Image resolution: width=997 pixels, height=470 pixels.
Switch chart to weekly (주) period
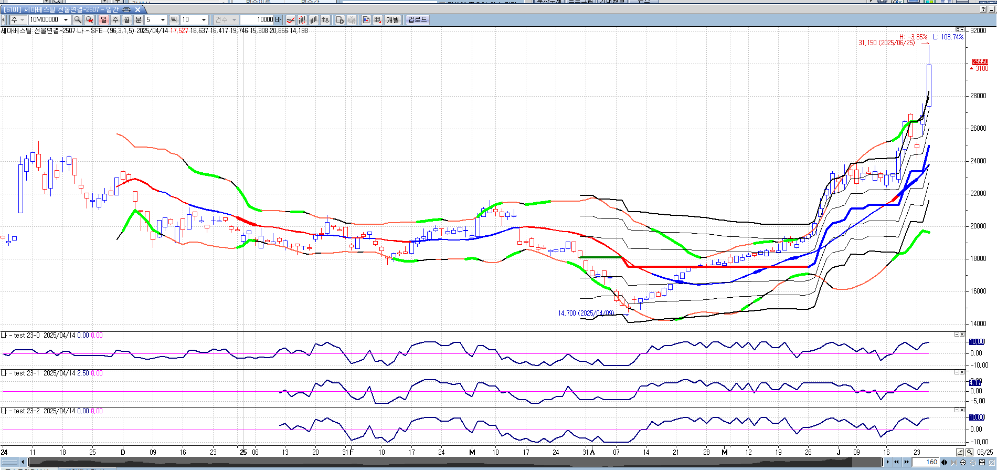tap(115, 20)
